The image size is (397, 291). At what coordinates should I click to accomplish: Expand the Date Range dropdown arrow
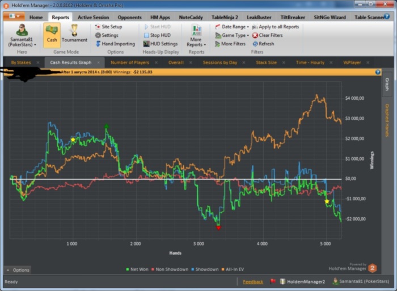[x=248, y=27]
